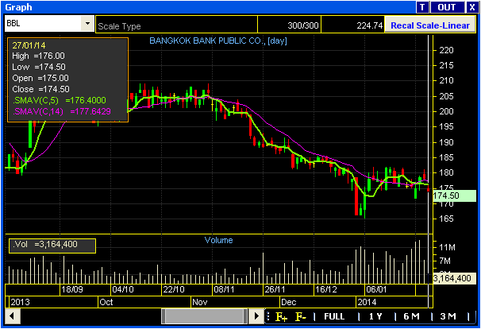Click the Nov month label
The image size is (481, 329).
tap(199, 302)
